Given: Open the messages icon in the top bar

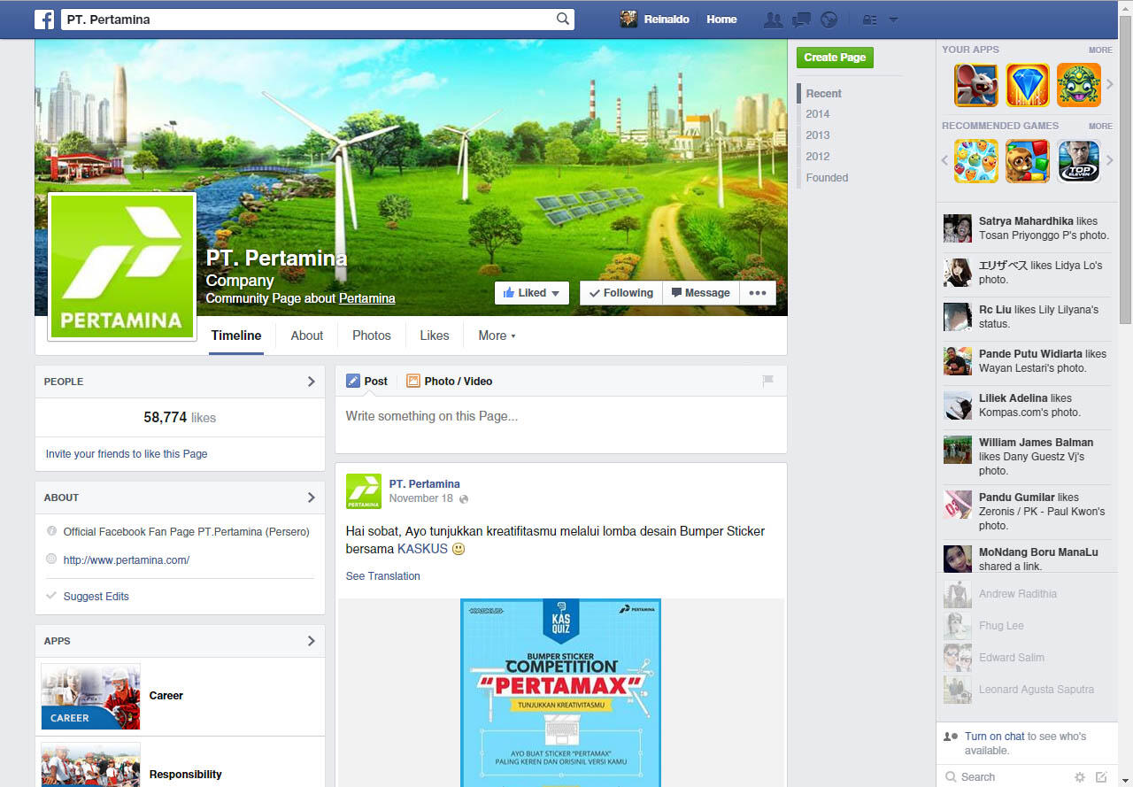Looking at the screenshot, I should click(x=801, y=19).
